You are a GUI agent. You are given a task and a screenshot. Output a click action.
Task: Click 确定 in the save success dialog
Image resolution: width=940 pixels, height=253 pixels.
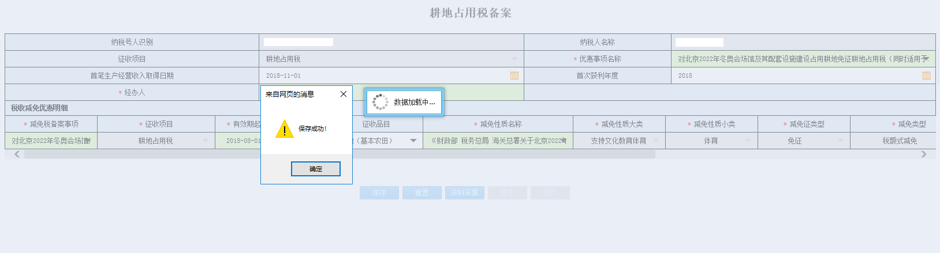[315, 169]
